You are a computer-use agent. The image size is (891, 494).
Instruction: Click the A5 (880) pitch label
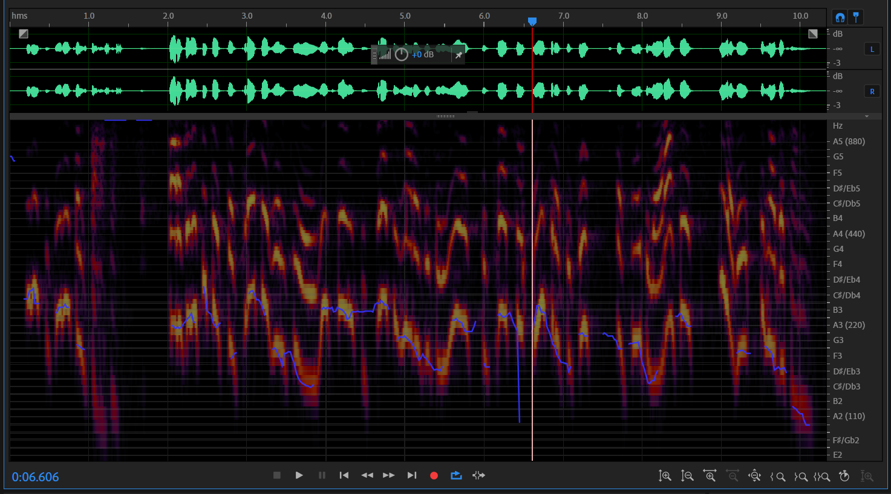tap(849, 141)
